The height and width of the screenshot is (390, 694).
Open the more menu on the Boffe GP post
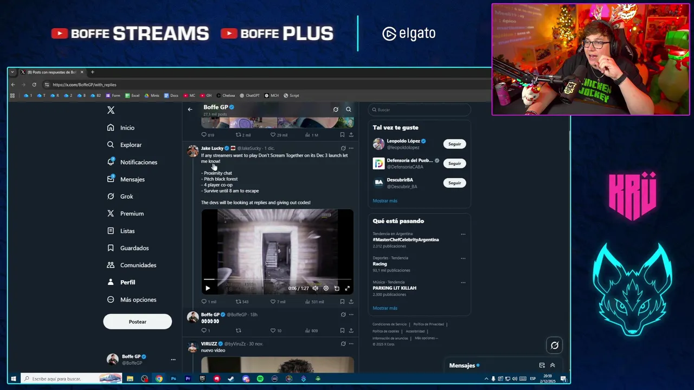(x=351, y=314)
